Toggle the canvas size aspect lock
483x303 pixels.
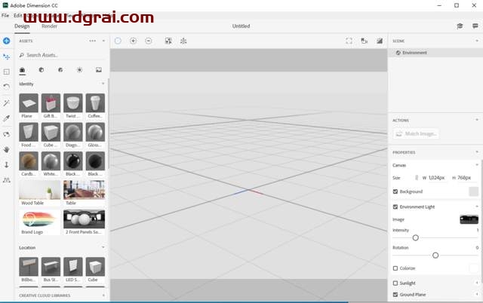click(x=417, y=177)
